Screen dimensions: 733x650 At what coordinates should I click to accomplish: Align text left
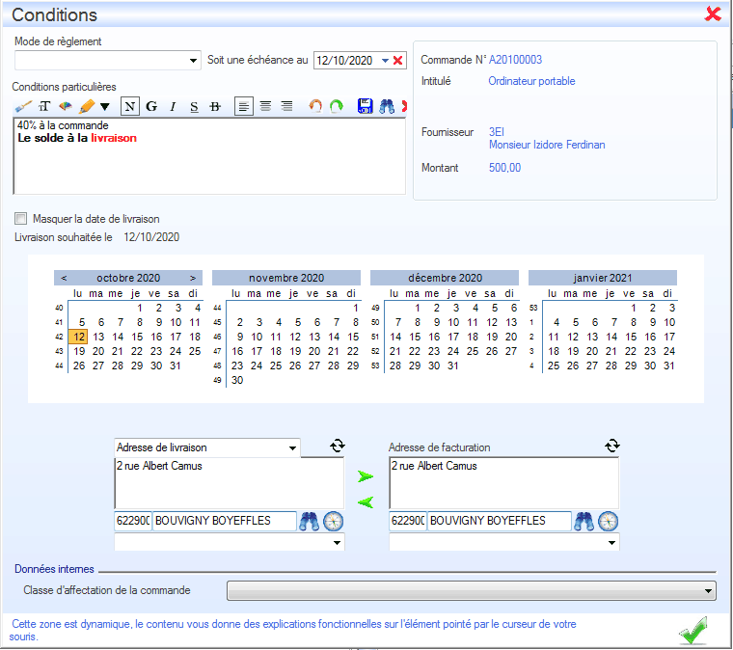click(244, 106)
